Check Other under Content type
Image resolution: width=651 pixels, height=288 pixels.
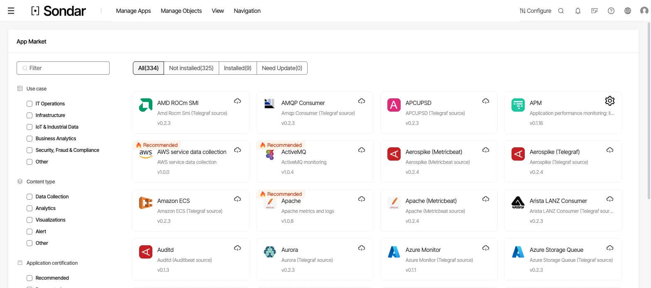pyautogui.click(x=29, y=243)
